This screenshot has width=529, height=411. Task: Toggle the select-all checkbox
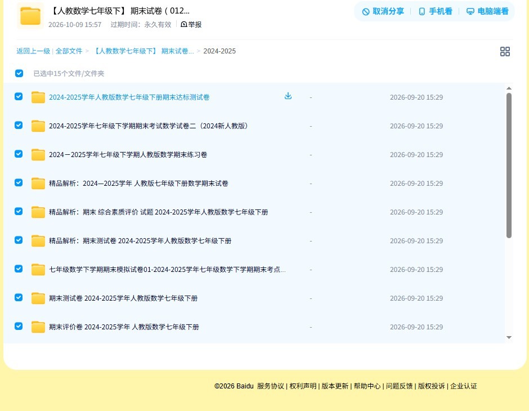point(19,73)
